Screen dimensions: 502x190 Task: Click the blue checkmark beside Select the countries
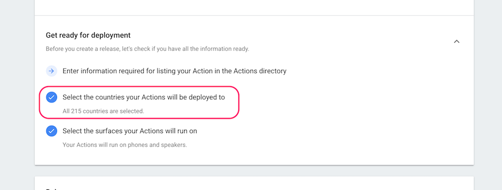coord(51,97)
